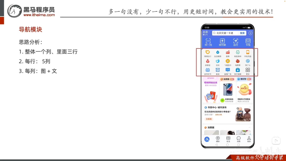Viewport: 286px width, 161px height.
Task: Click the 导航模块 heading
Action: click(x=30, y=30)
